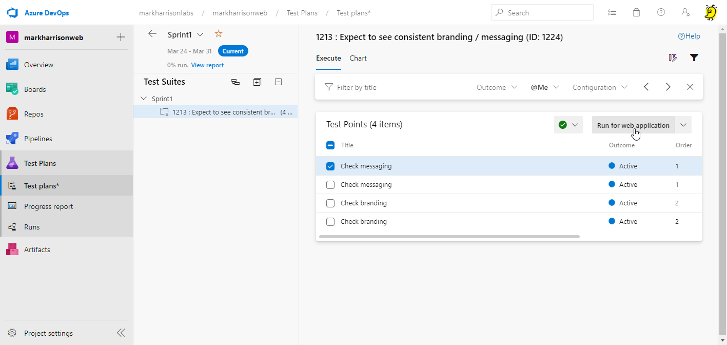Click the horizontal scrollbar under test points
The width and height of the screenshot is (727, 345).
(x=449, y=237)
